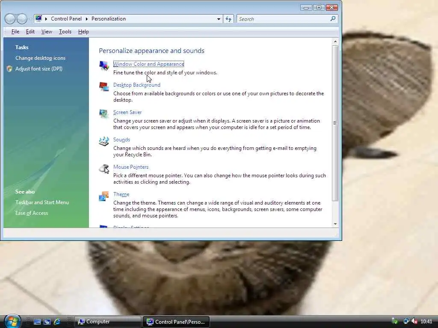This screenshot has height=328, width=438.
Task: Click Switch between windows quick launch icon
Action: click(47, 322)
